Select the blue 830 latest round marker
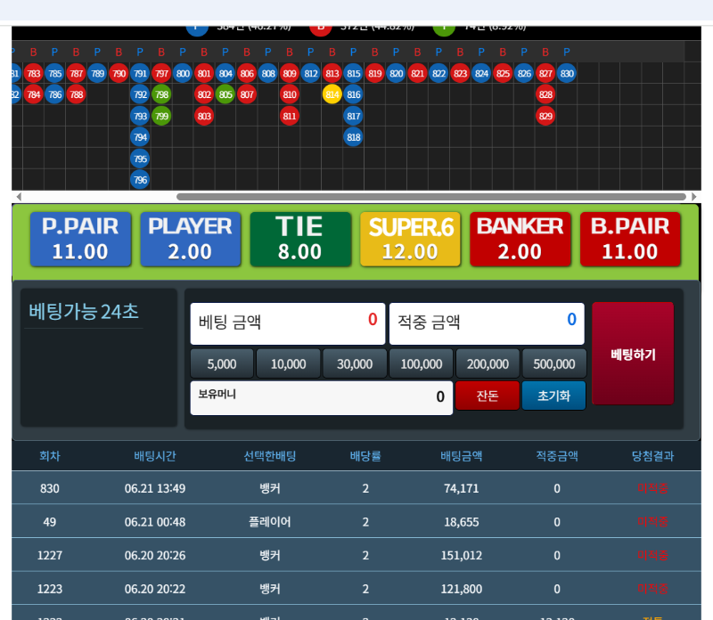Image resolution: width=713 pixels, height=620 pixels. coord(566,73)
